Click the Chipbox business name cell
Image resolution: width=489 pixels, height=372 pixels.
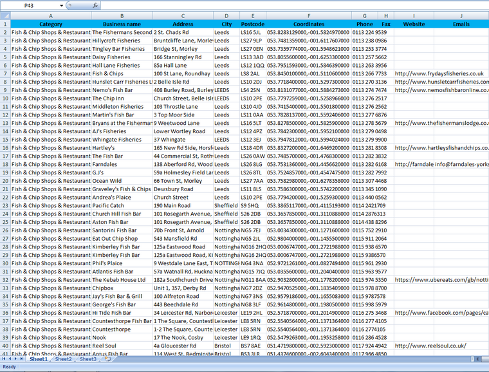(x=122, y=288)
